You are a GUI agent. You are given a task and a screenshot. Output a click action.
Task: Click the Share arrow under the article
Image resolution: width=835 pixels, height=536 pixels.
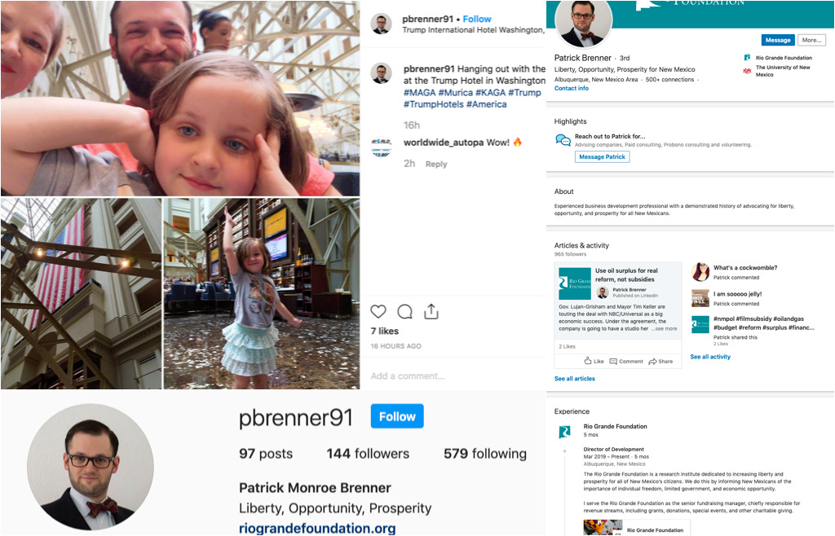point(652,362)
